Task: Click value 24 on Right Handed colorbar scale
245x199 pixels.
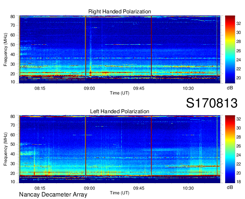Action: tap(239, 60)
